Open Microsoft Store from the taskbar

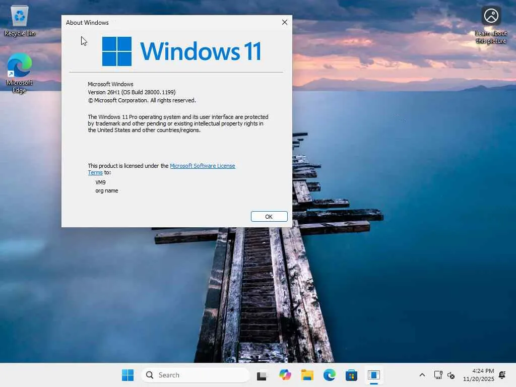351,375
